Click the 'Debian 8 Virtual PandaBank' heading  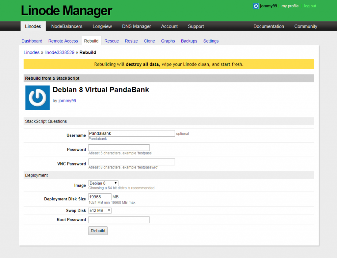[101, 90]
